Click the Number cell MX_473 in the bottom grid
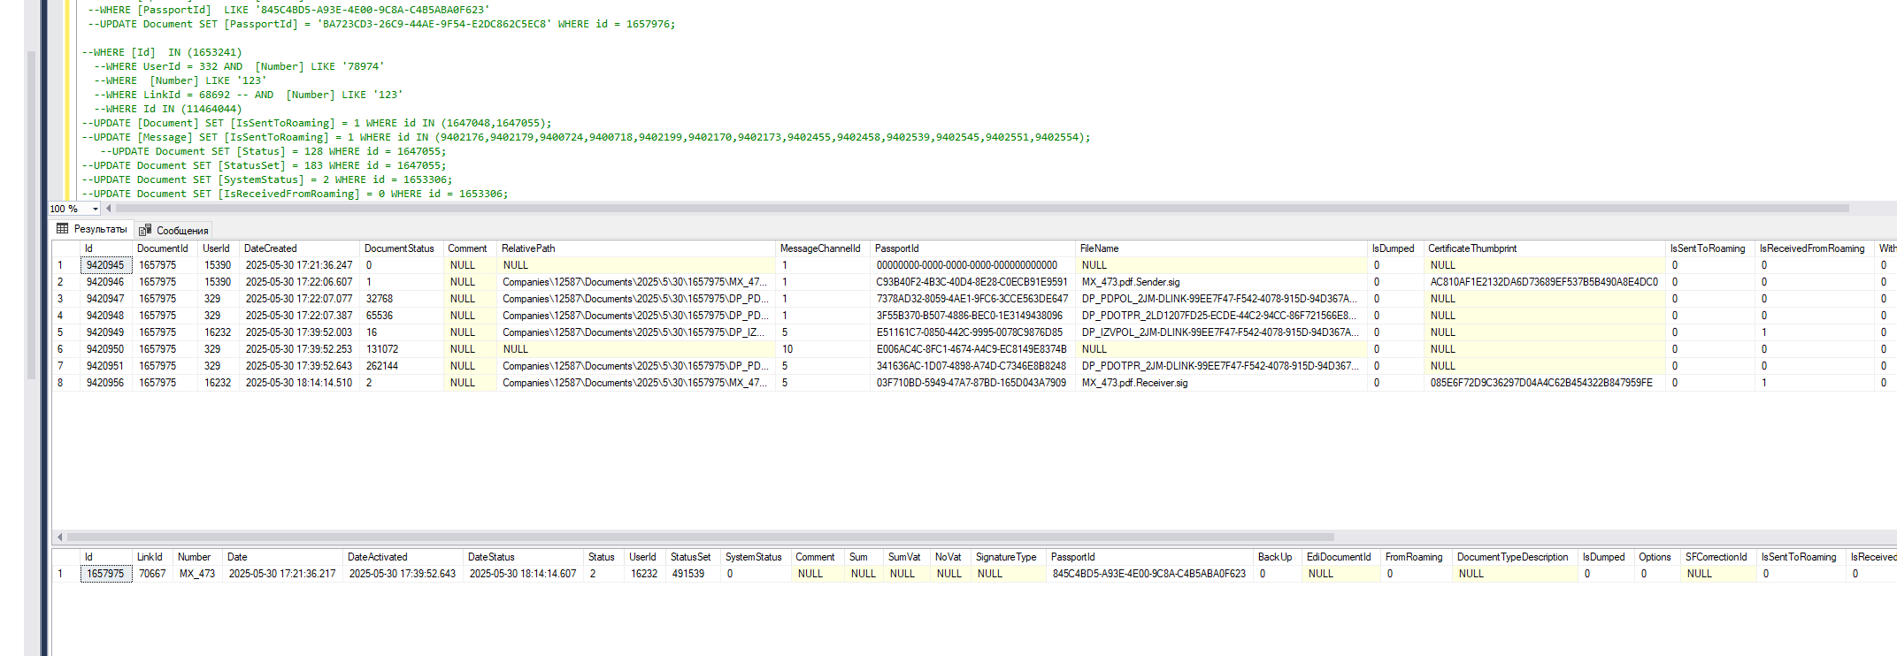 196,574
